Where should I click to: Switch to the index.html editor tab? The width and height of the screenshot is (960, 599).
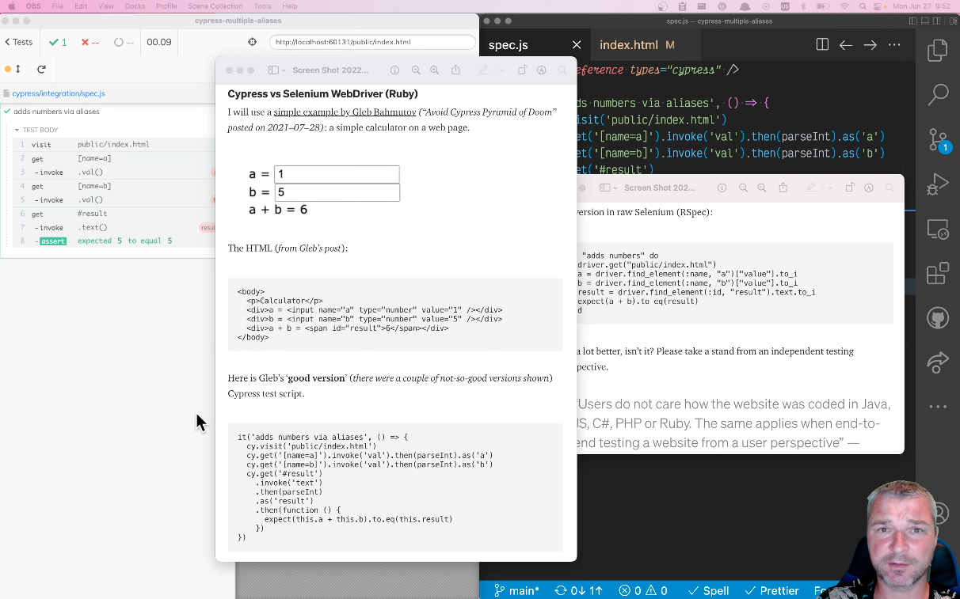pyautogui.click(x=637, y=45)
